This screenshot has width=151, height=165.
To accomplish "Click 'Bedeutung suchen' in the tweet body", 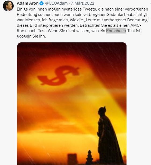I will 35,15.
